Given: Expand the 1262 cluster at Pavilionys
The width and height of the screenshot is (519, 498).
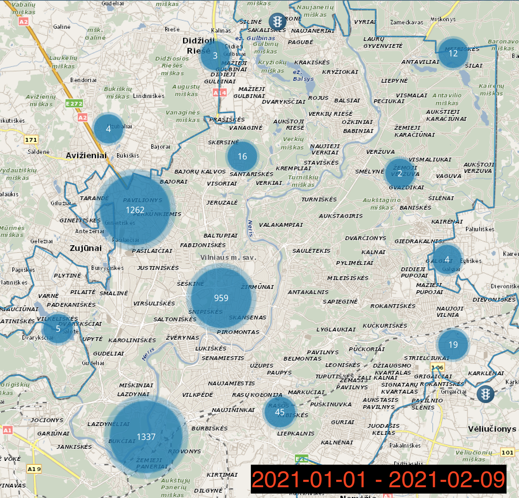Looking at the screenshot, I should tap(135, 210).
